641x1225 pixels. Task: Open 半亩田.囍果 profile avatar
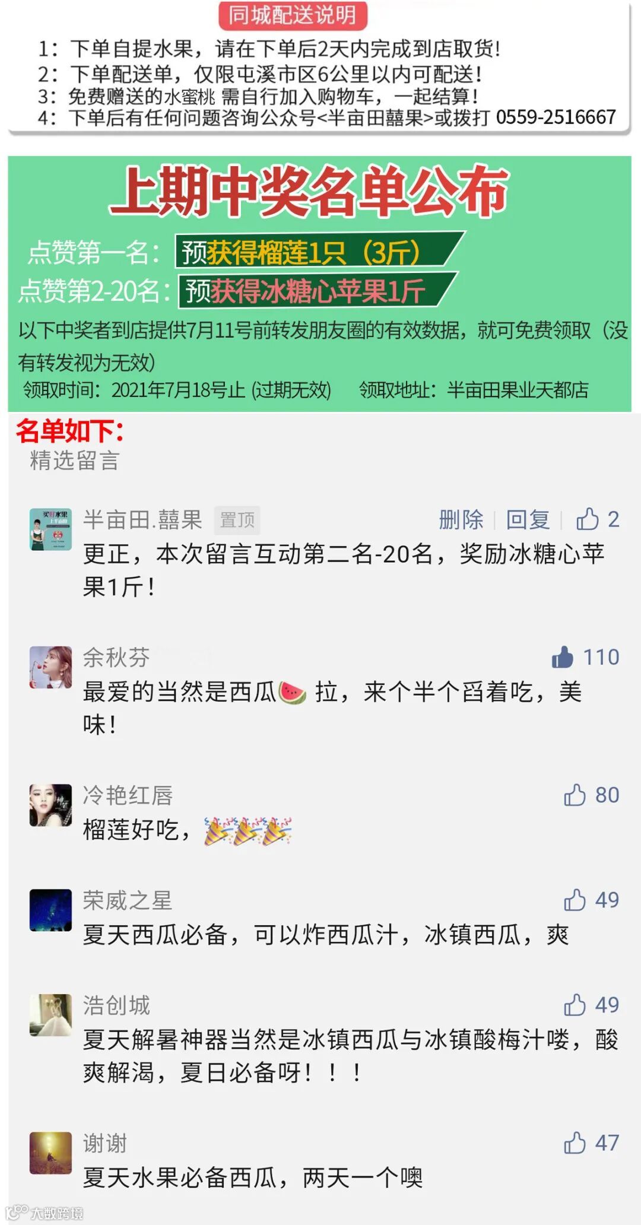click(x=51, y=529)
